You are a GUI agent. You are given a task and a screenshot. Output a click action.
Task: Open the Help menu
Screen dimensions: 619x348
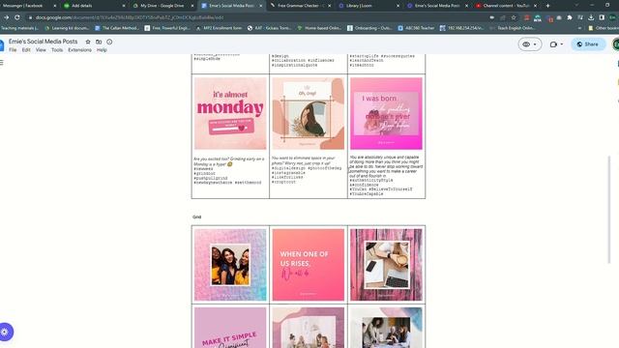[102, 50]
